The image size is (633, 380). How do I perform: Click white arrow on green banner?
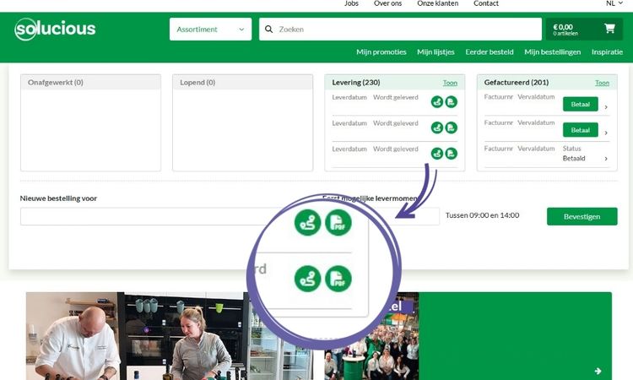coord(598,371)
